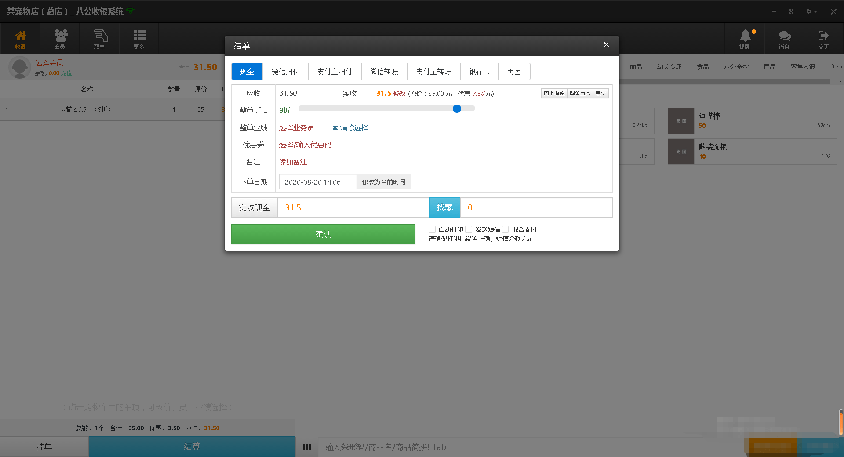Viewport: 844px width, 457px height.
Task: Click the 原价 button in 实收 row
Action: click(x=600, y=93)
